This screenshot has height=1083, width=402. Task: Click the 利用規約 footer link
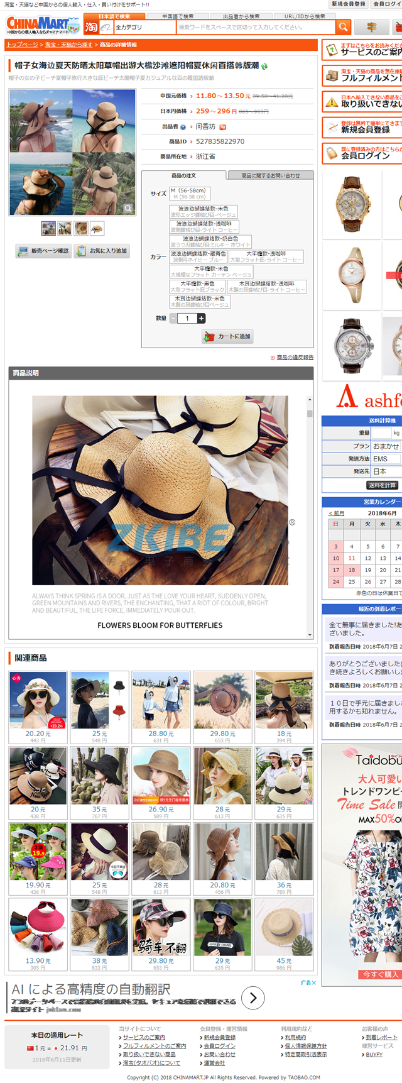[x=295, y=1037]
